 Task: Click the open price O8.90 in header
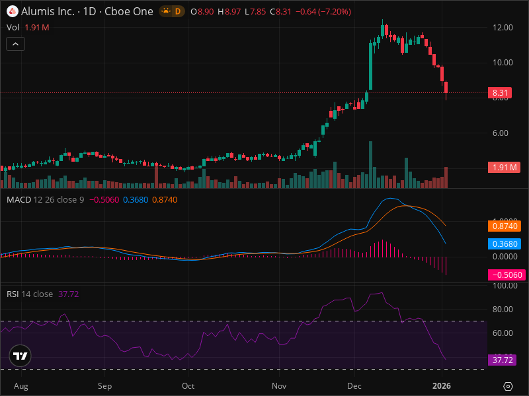202,11
